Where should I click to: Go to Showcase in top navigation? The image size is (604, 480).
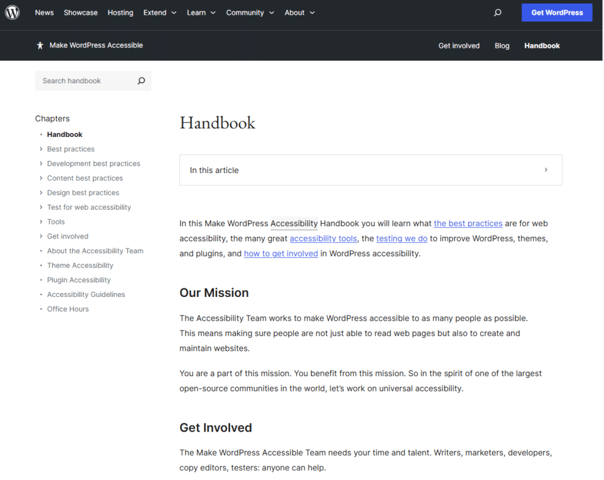pos(80,13)
